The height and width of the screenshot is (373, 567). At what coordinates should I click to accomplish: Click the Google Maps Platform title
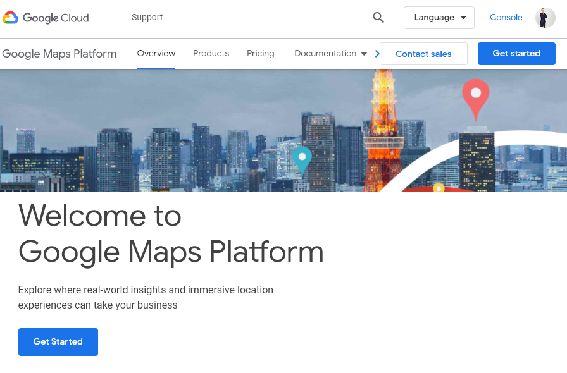point(59,54)
